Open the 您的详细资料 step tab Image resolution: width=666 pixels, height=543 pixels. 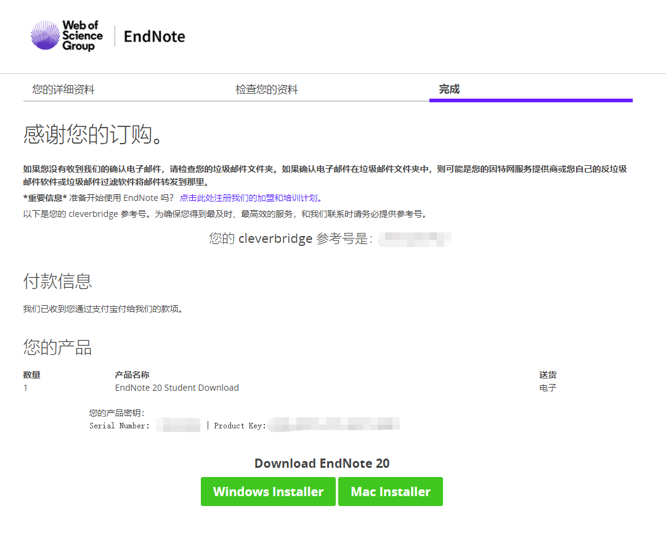[x=63, y=89]
